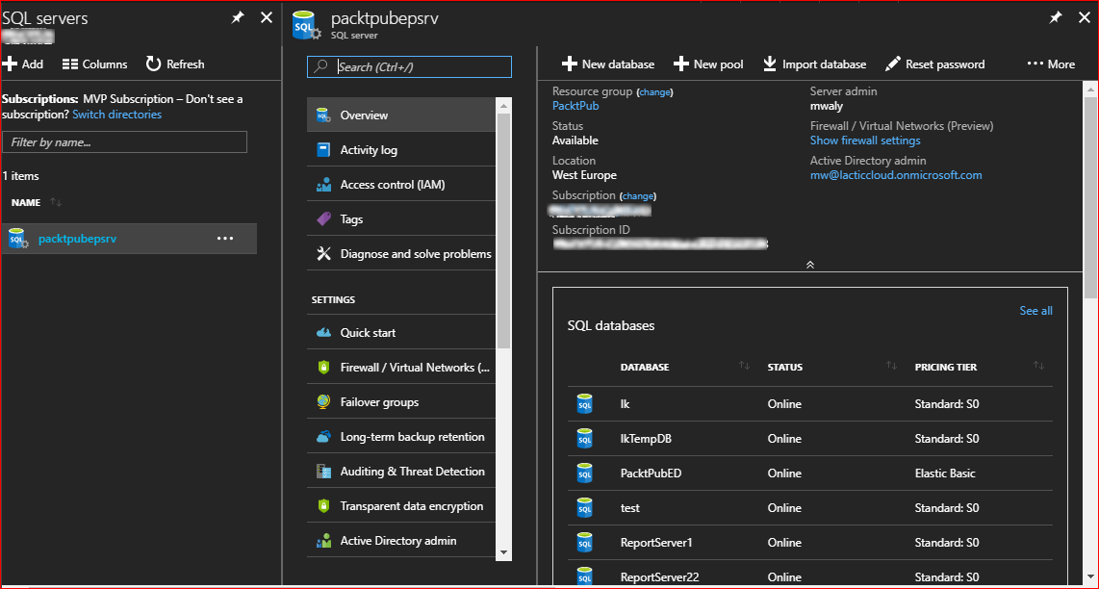Viewport: 1099px width, 589px height.
Task: Open Active Directory admin settings
Action: pos(401,541)
